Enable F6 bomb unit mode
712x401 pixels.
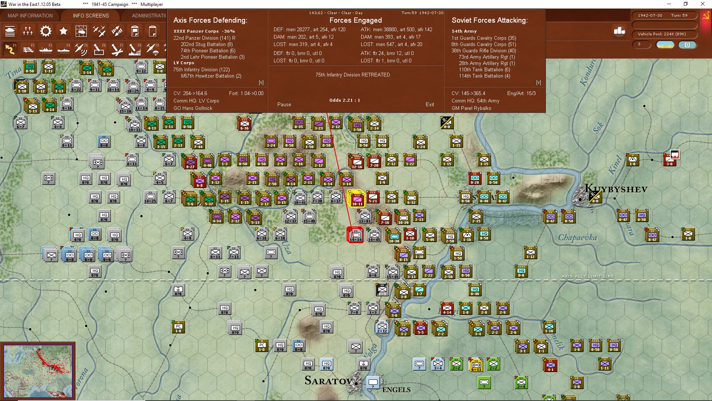click(x=99, y=49)
